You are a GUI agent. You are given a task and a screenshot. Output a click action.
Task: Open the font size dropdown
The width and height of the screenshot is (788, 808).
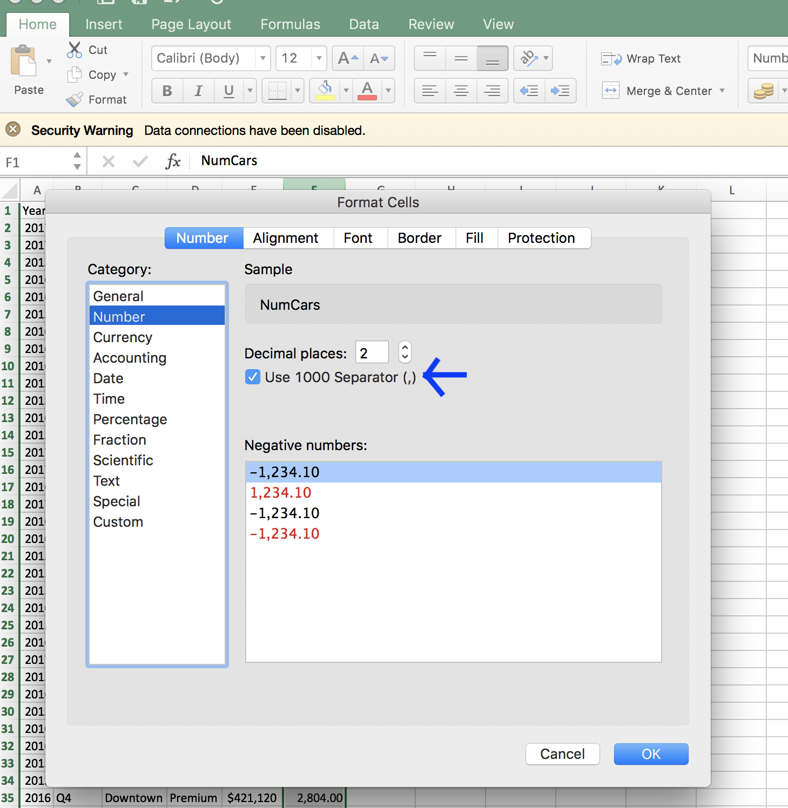[318, 58]
